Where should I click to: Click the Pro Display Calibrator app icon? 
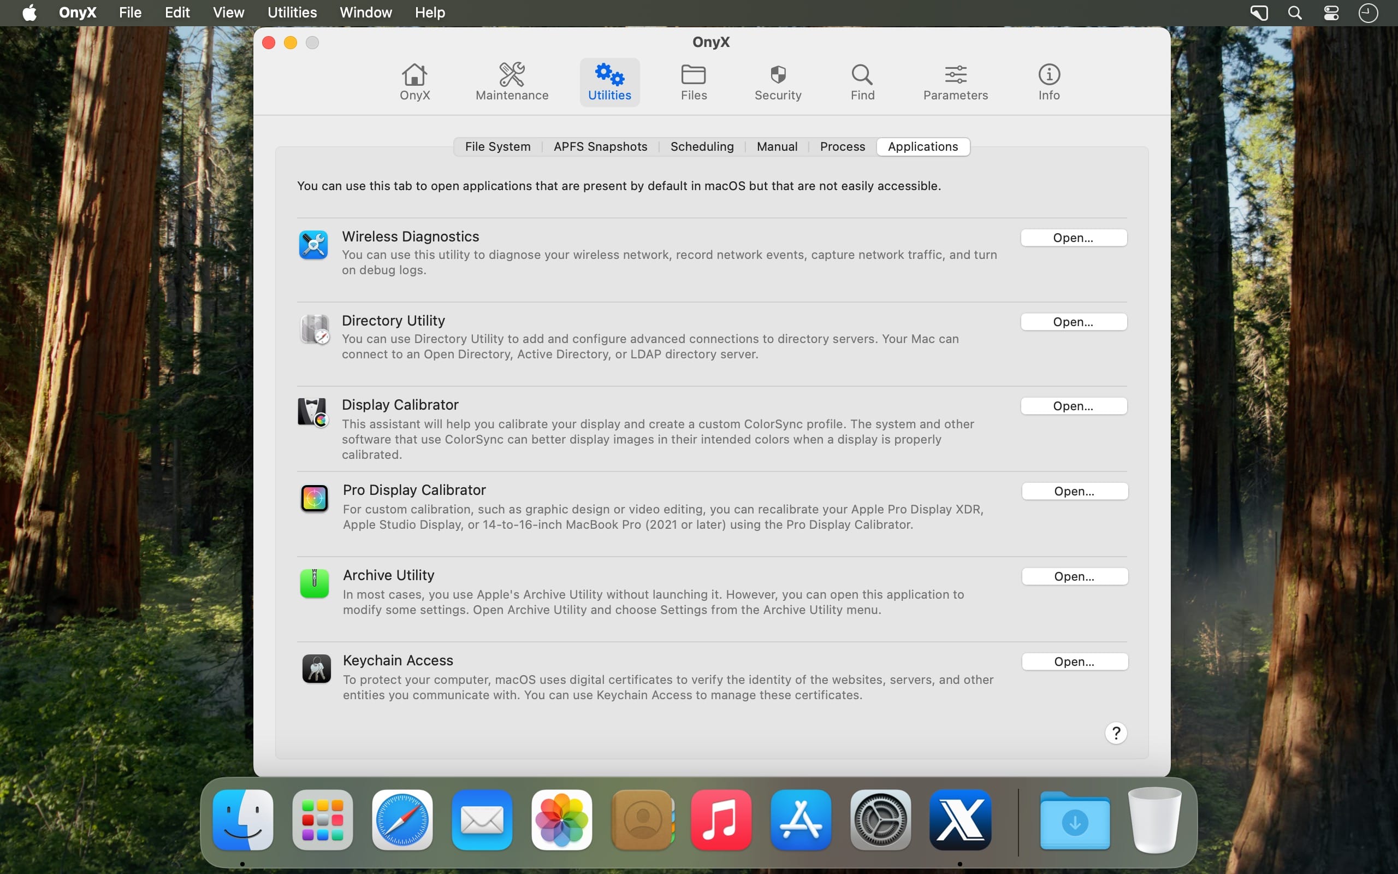coord(314,498)
